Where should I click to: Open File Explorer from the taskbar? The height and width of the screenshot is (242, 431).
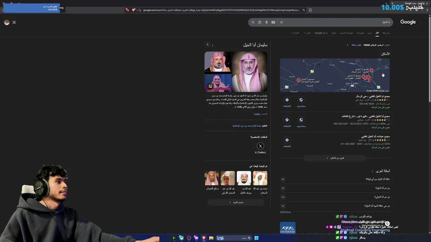tap(211, 238)
